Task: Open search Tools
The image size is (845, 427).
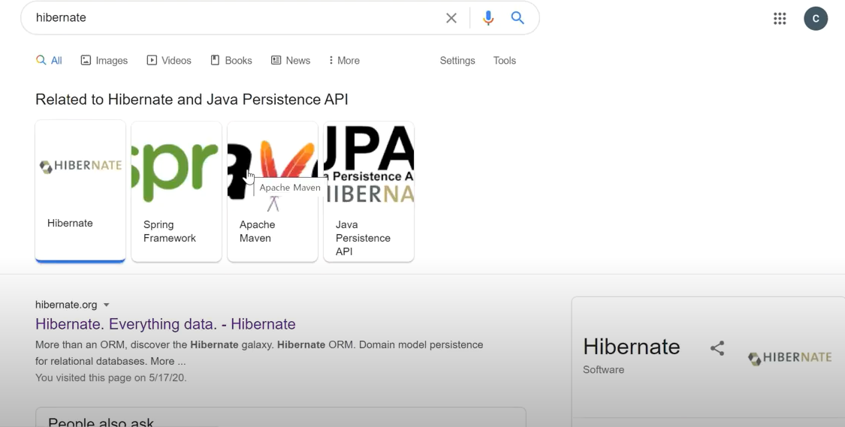Action: pos(505,60)
